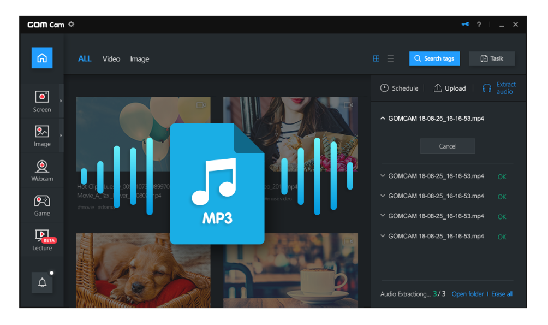
Task: Show ALL media files tab
Action: pyautogui.click(x=85, y=59)
